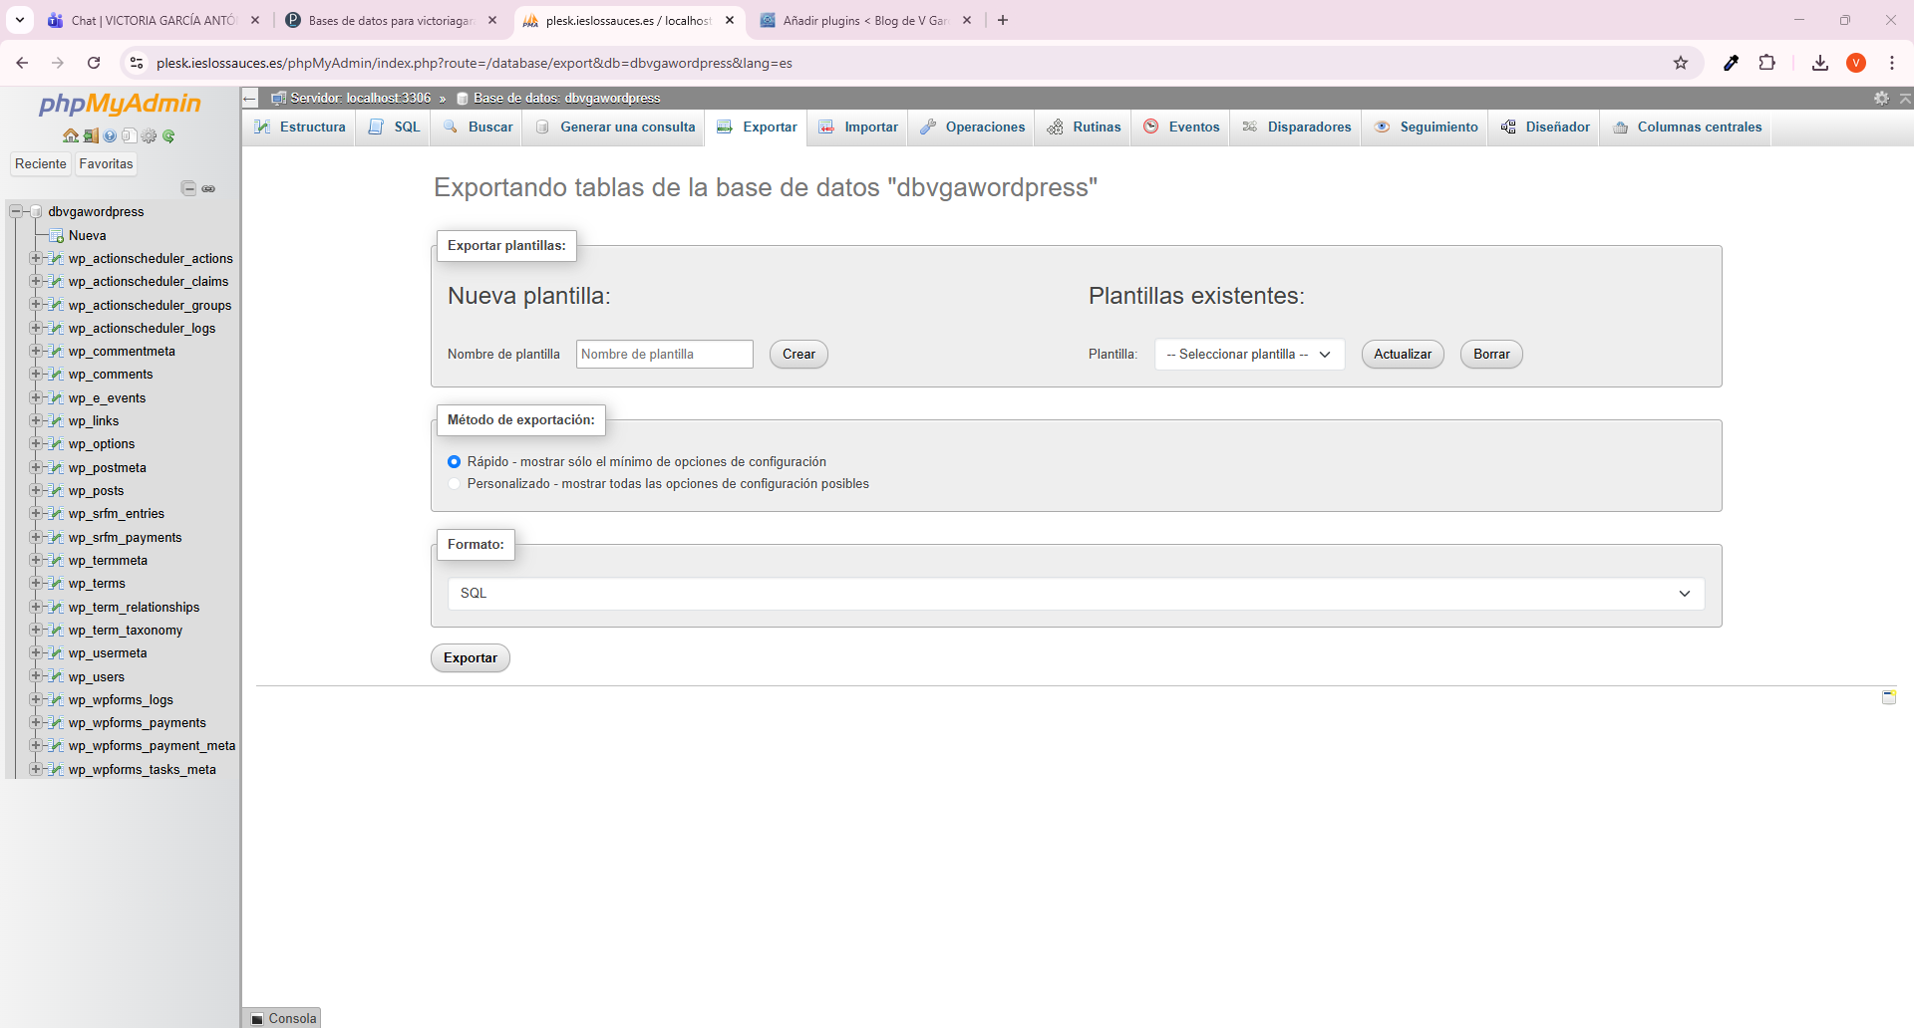Switch to the Importar tab
Screen dimensions: 1914x1028
click(858, 128)
